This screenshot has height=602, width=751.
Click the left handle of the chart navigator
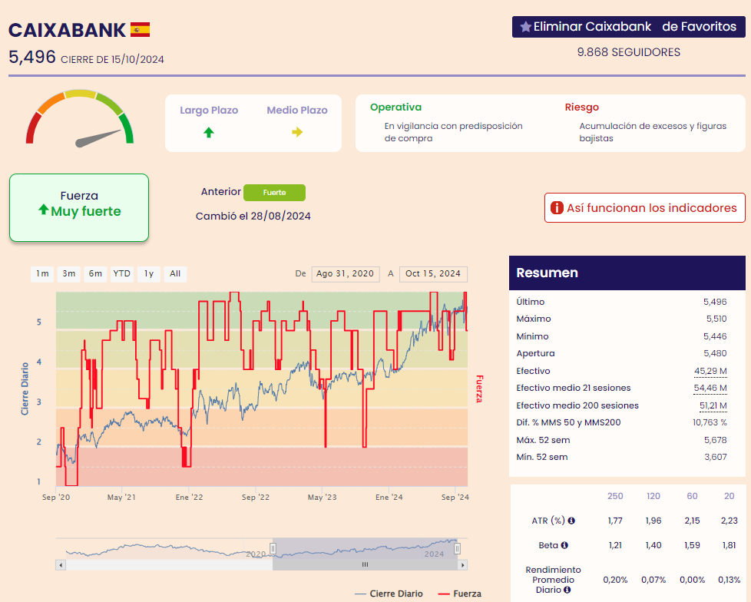(273, 548)
